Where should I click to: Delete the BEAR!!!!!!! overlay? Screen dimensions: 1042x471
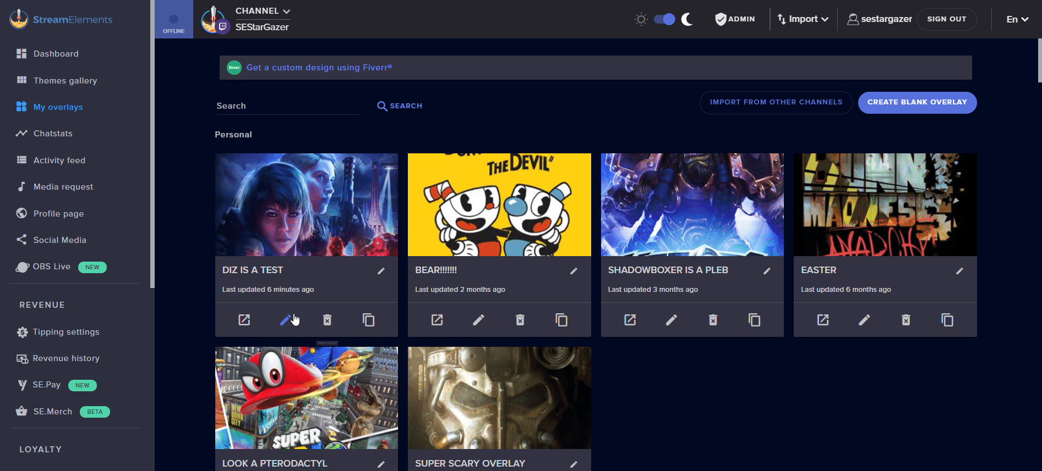(520, 320)
